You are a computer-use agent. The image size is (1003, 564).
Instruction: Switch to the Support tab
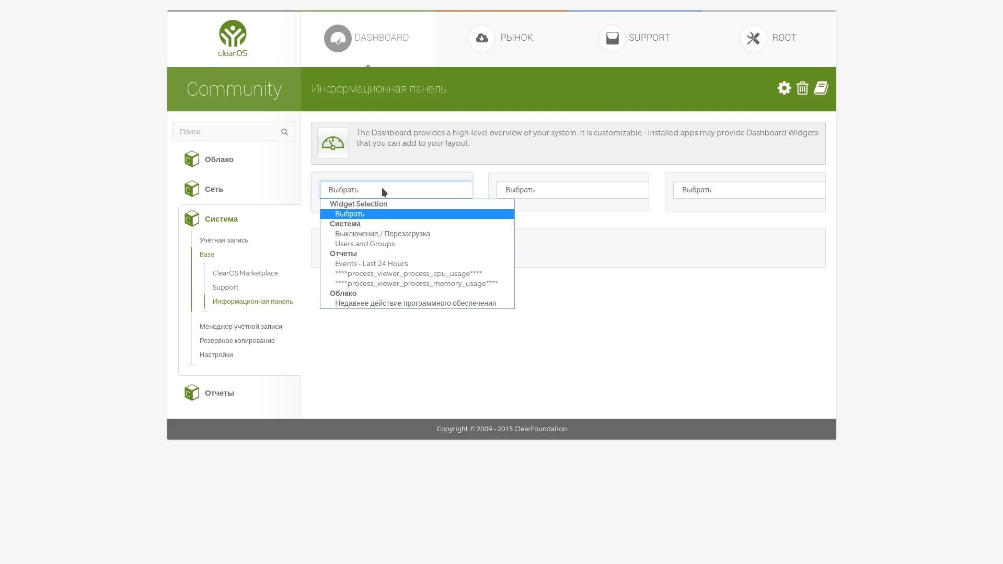point(636,38)
